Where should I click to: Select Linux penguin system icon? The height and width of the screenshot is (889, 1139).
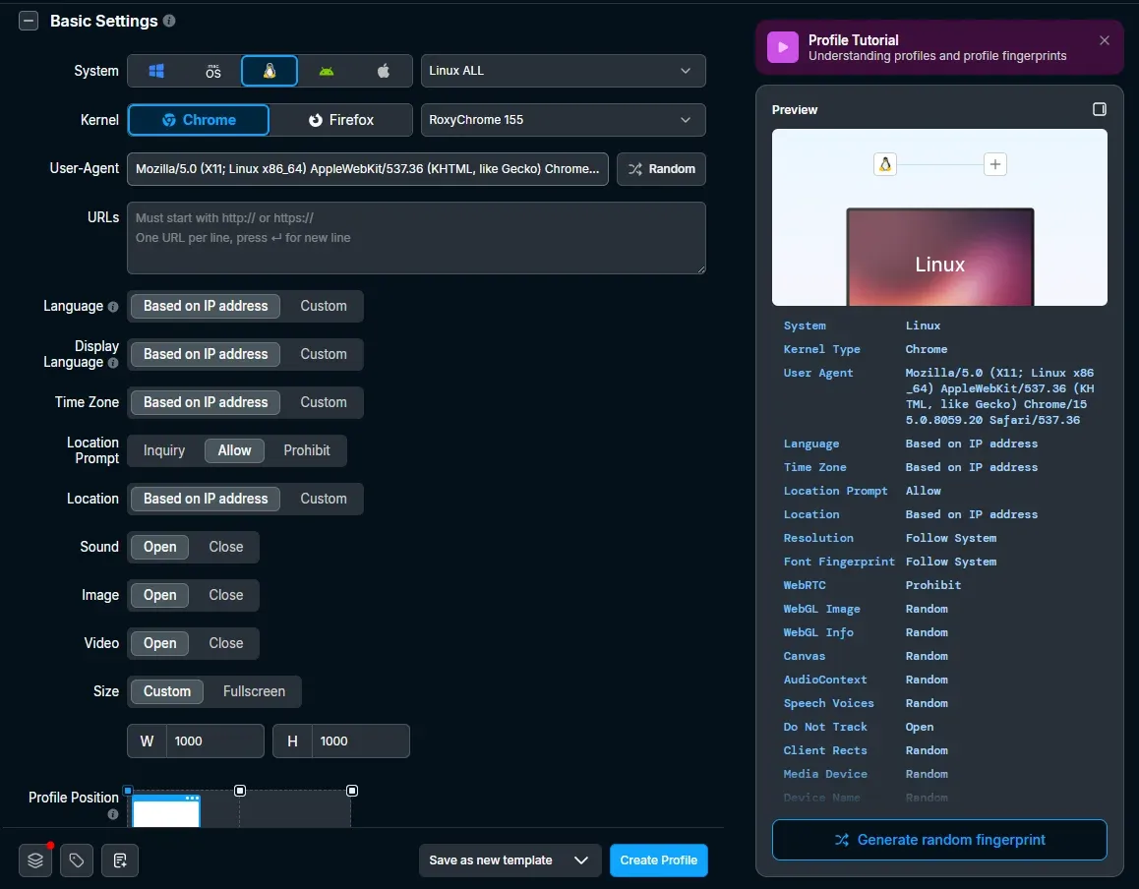point(270,71)
